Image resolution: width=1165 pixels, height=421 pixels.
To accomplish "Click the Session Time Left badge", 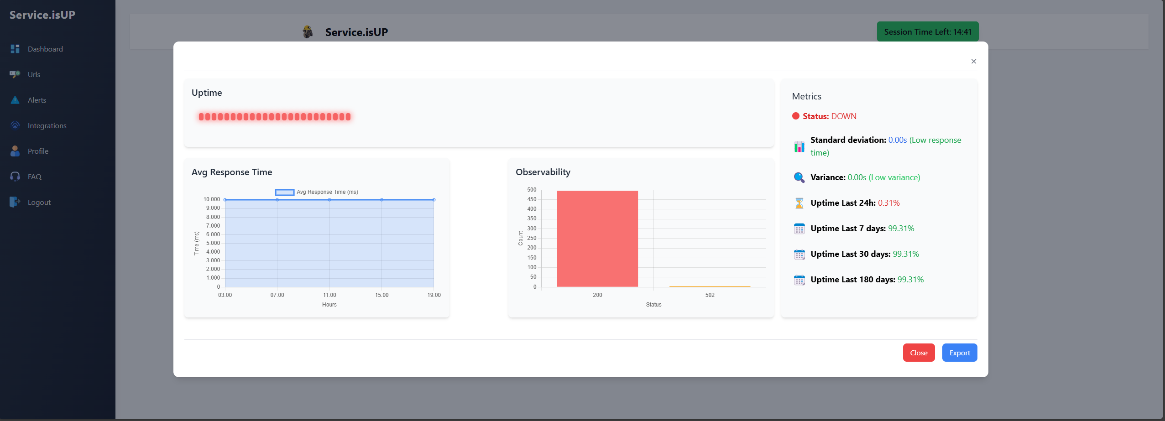I will pos(928,31).
